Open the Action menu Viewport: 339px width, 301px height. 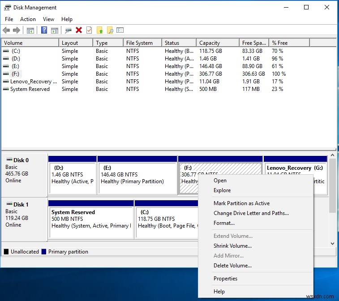click(28, 19)
